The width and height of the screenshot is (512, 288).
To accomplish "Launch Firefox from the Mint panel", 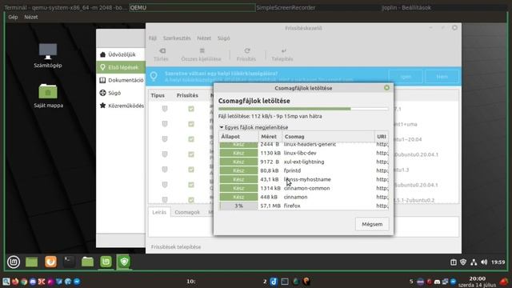I will (x=50, y=262).
